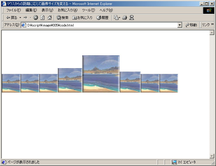Click the Mail toolbar icon
Image resolution: width=216 pixels, height=166 pixels.
pyautogui.click(x=117, y=17)
